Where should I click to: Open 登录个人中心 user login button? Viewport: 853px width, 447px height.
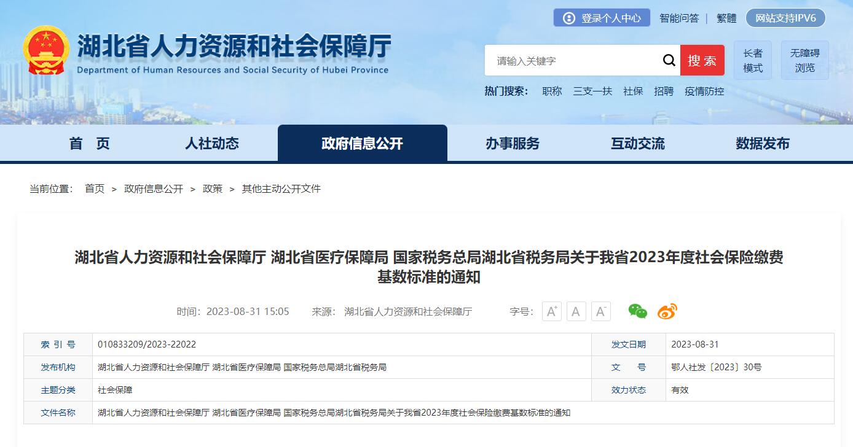[x=602, y=18]
